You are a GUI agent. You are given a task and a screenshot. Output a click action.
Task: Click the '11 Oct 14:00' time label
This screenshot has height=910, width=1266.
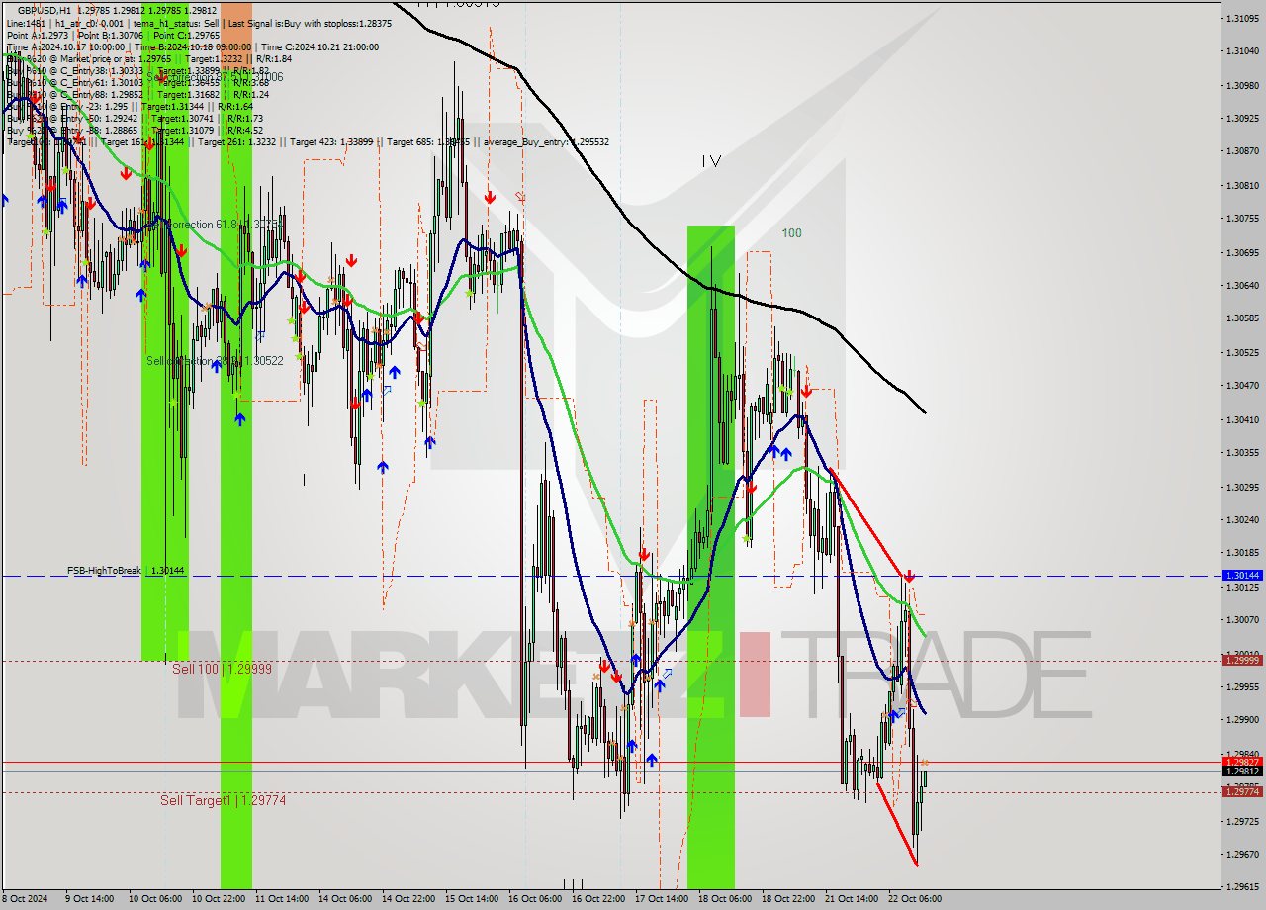[x=282, y=899]
